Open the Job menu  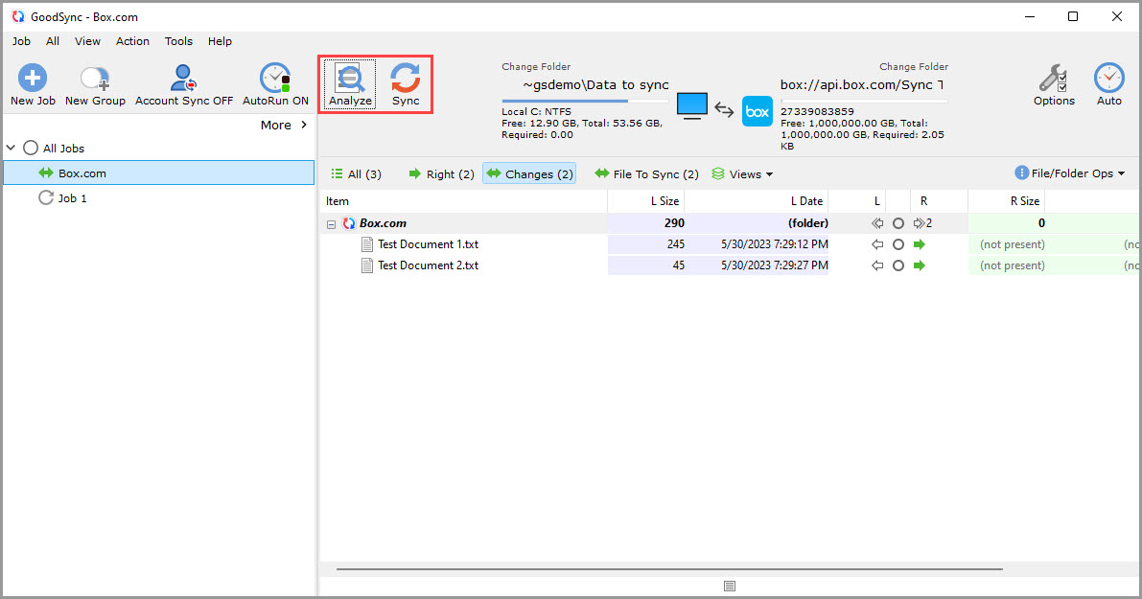coord(21,41)
